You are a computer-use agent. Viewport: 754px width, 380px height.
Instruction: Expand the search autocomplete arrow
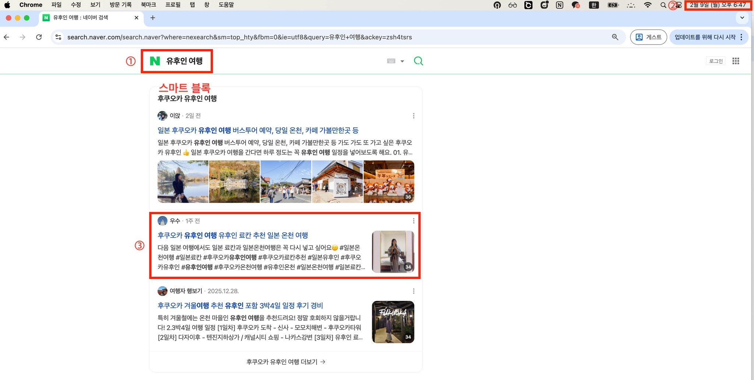tap(402, 61)
